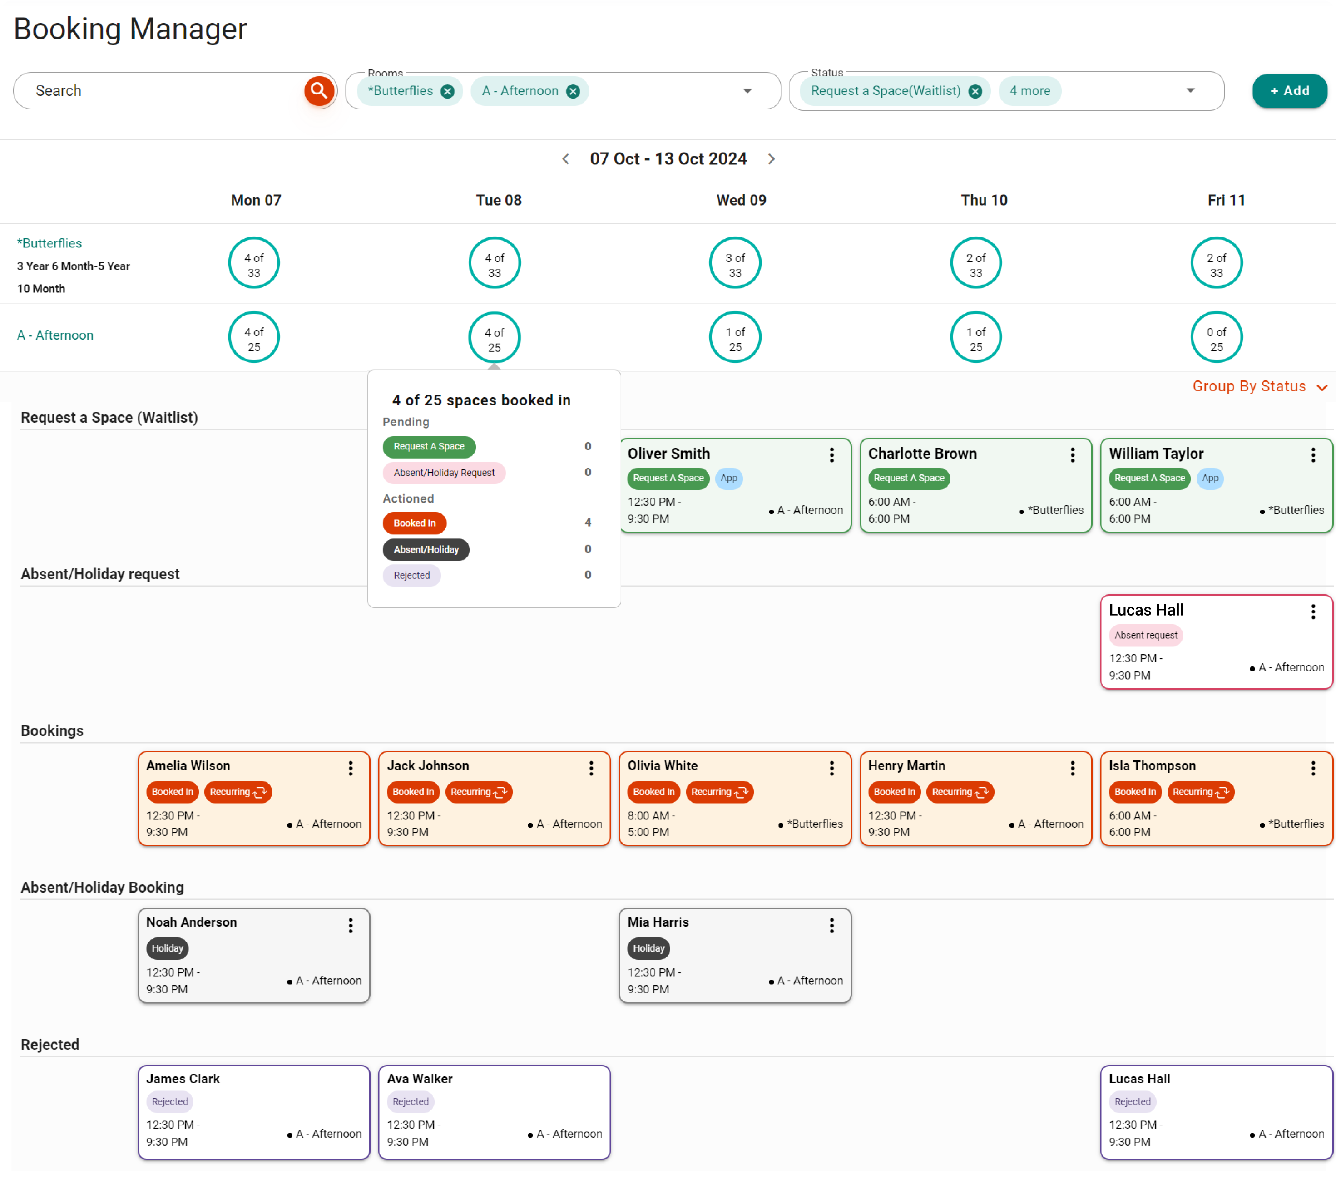This screenshot has height=1179, width=1336.
Task: Click Lucas Hall's Absent request badge
Action: (x=1146, y=635)
